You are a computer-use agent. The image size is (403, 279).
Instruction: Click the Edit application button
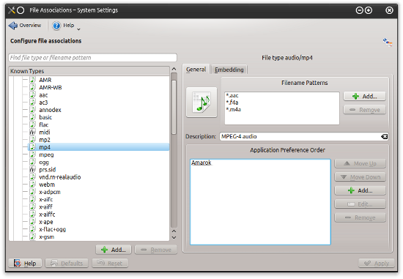pyautogui.click(x=360, y=204)
